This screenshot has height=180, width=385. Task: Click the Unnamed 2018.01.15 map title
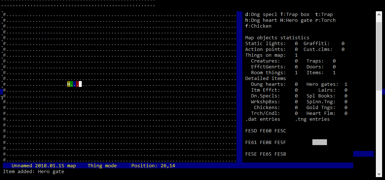click(43, 166)
